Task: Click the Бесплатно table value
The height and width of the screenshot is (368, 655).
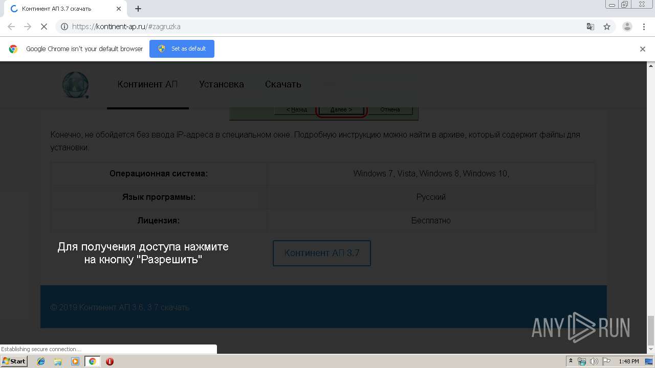Action: click(431, 221)
